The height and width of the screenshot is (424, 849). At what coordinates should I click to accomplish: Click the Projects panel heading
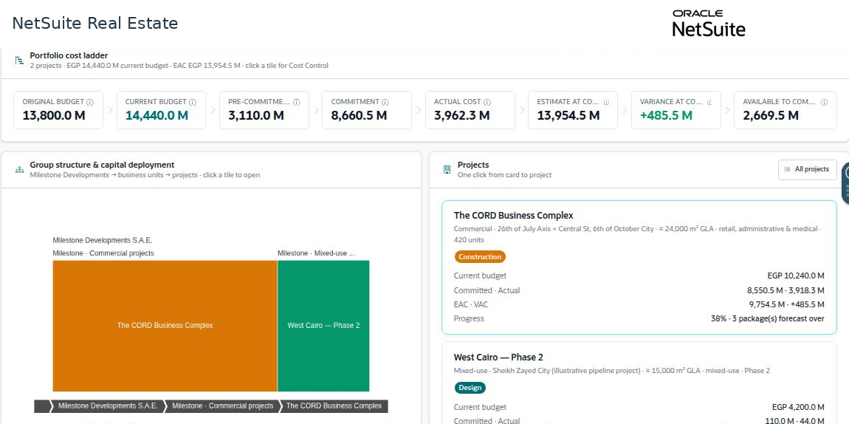click(x=473, y=165)
